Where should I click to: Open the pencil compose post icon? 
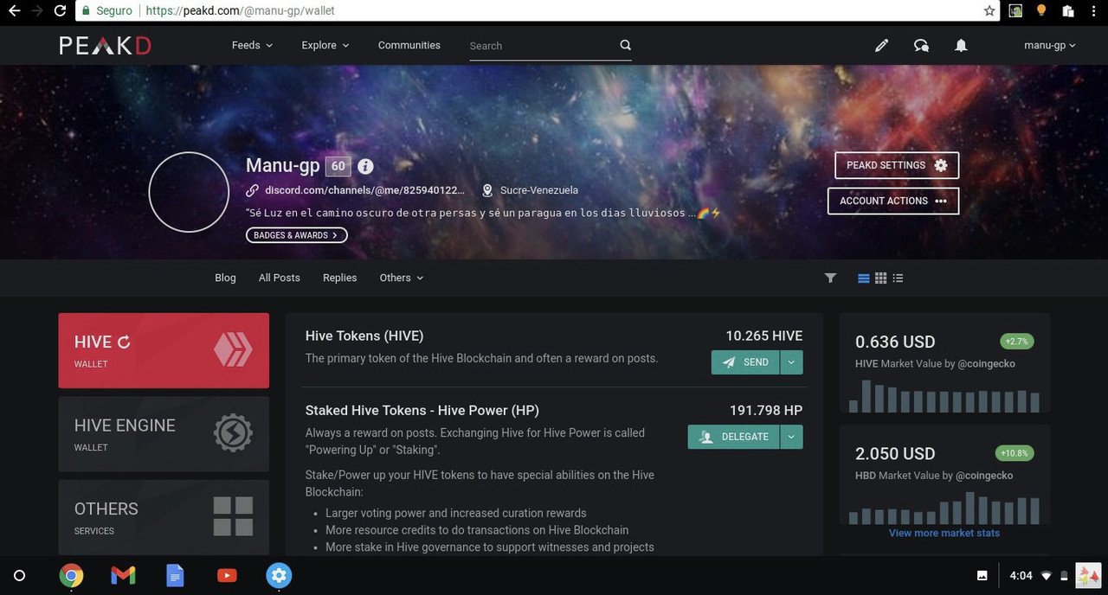881,46
